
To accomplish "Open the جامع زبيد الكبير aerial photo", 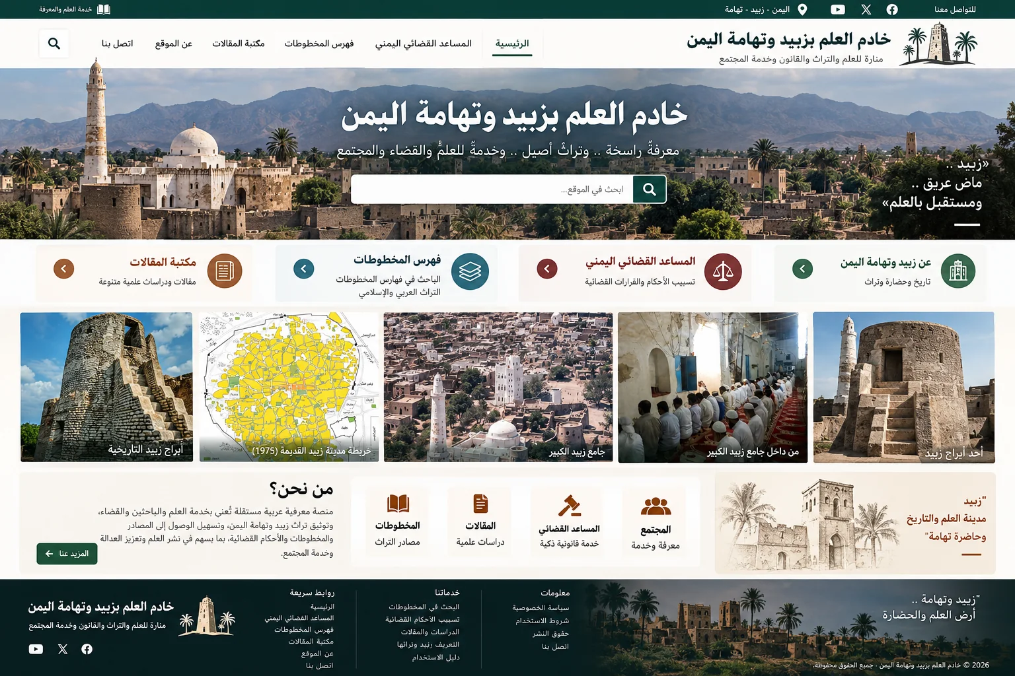I will pyautogui.click(x=498, y=388).
